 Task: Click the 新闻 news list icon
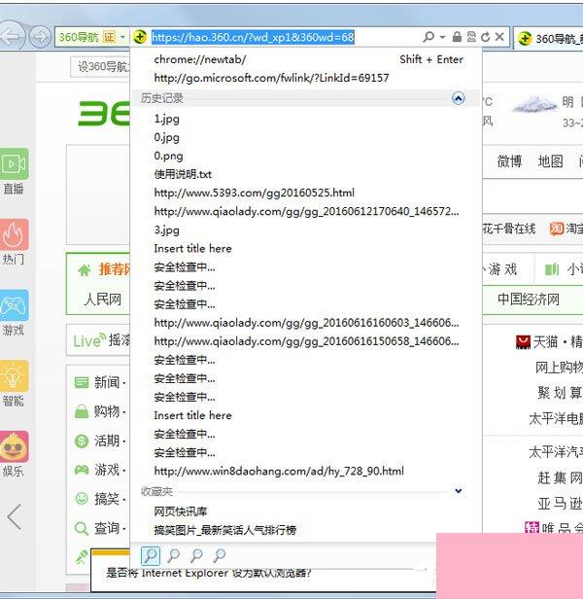click(82, 382)
